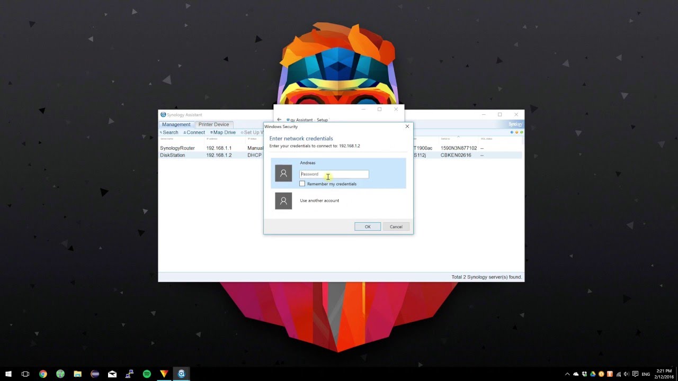Screen dimensions: 678x381
Task: Click the user avatar beside Use another account
Action: click(283, 201)
